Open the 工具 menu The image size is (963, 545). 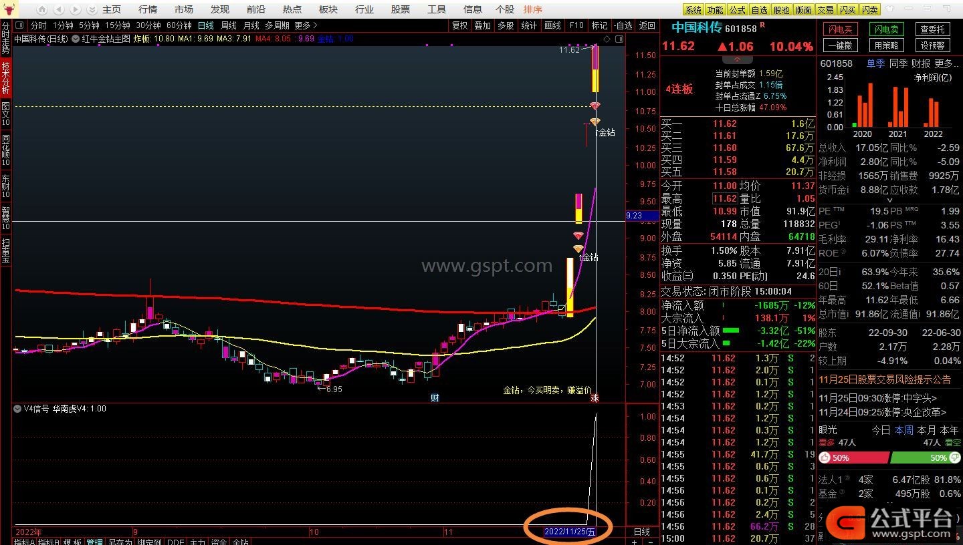437,9
